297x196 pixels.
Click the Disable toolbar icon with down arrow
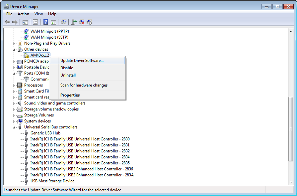click(x=89, y=22)
